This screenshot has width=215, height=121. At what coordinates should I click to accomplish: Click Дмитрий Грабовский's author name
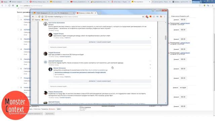pos(55,61)
